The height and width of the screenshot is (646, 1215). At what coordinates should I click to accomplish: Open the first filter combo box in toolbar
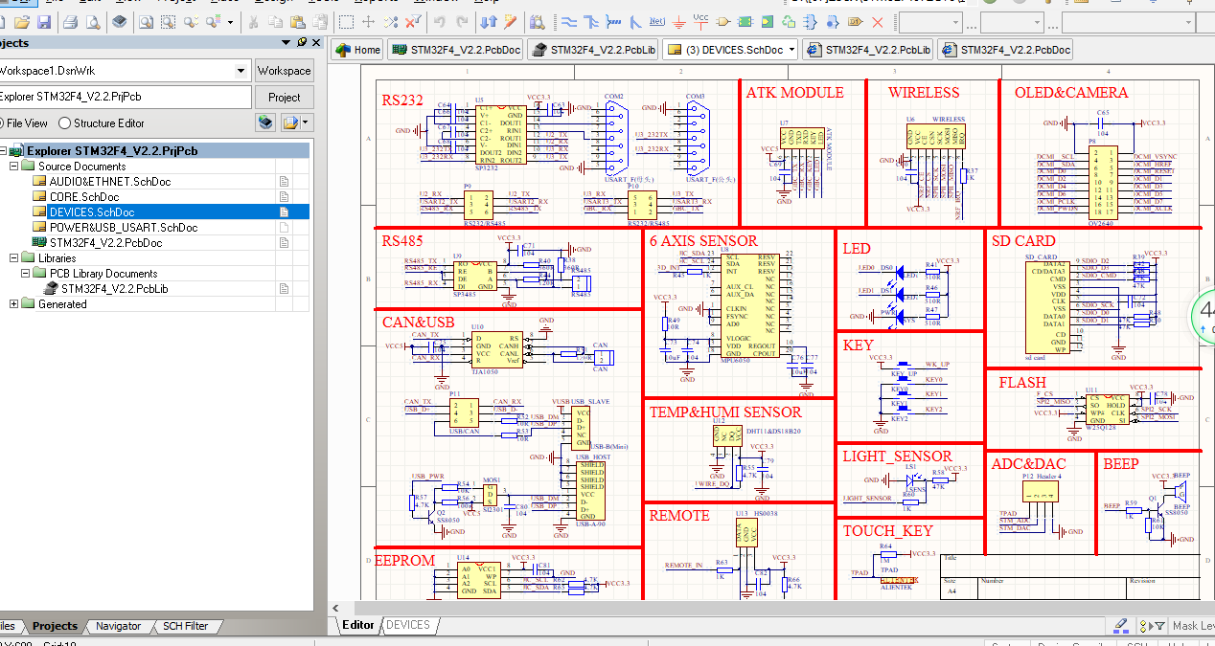(x=931, y=22)
